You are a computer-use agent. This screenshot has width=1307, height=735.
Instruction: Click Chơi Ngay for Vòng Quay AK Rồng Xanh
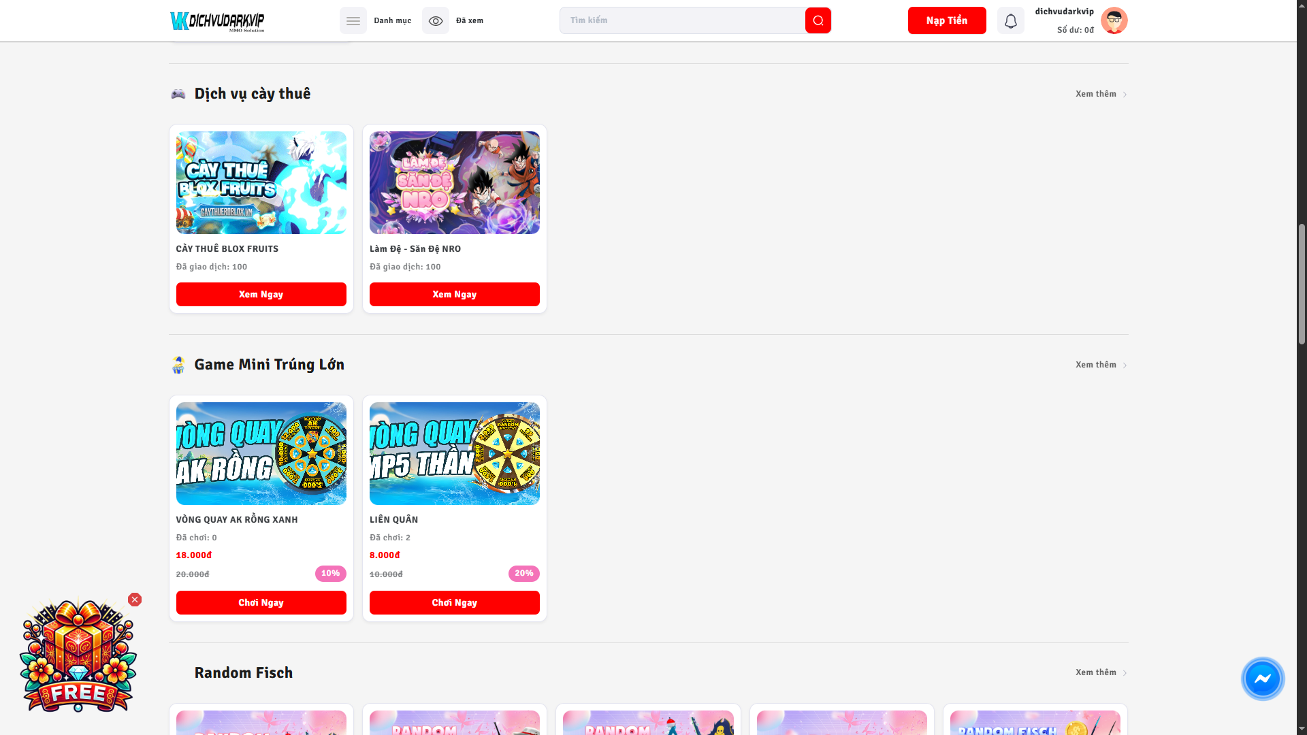[261, 602]
